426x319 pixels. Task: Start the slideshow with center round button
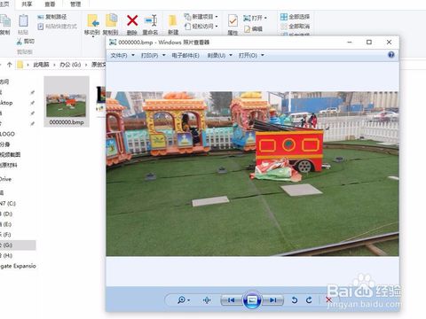click(x=252, y=300)
